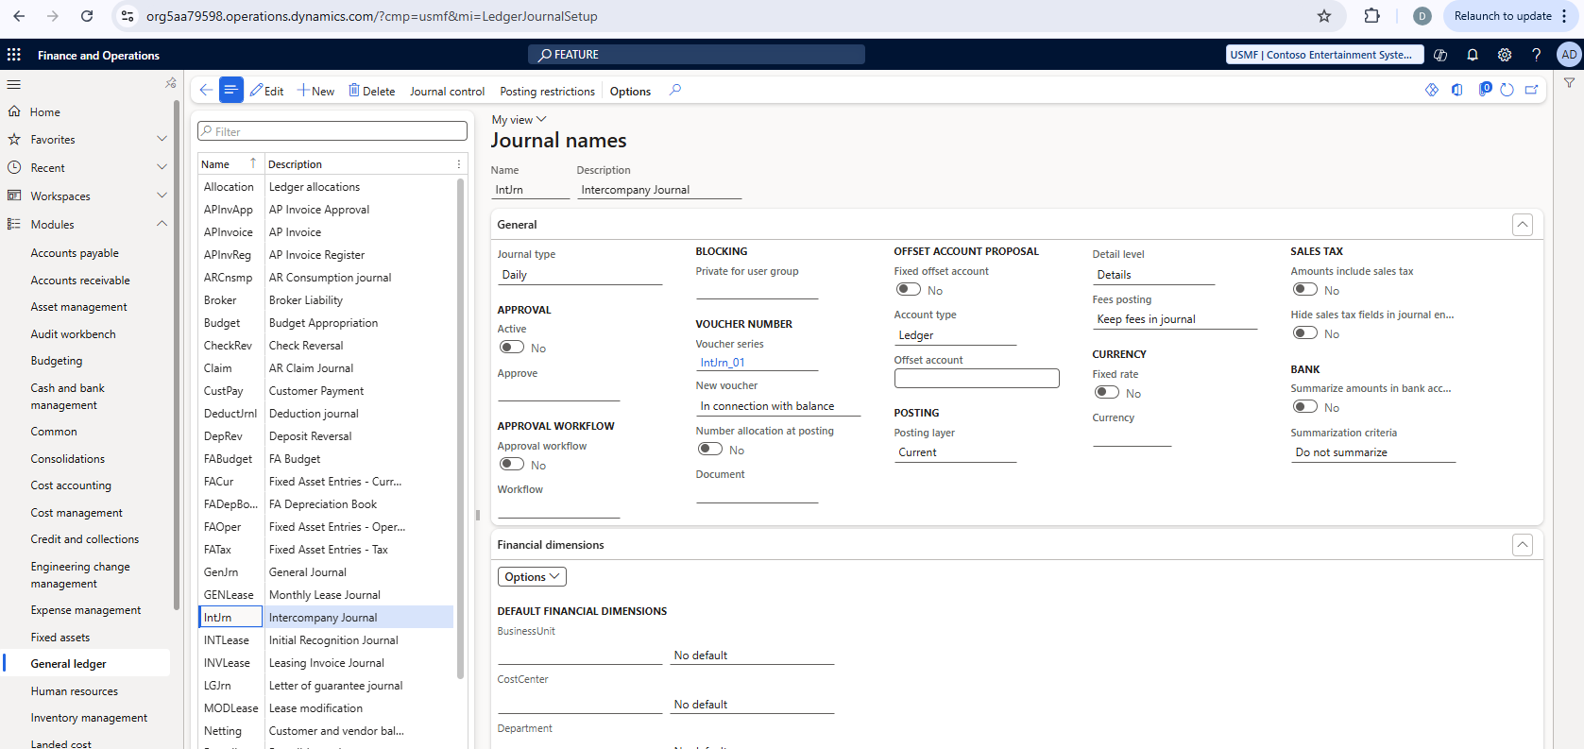Open the app launcher waffle menu
The height and width of the screenshot is (749, 1584).
(14, 55)
